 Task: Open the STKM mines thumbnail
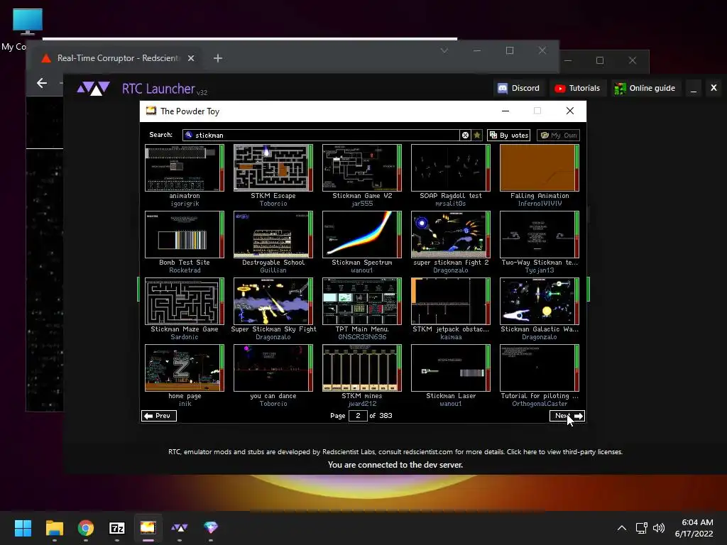click(362, 368)
